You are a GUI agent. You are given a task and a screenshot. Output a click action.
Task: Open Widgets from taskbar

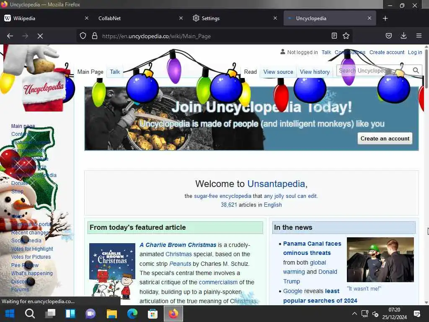70,314
